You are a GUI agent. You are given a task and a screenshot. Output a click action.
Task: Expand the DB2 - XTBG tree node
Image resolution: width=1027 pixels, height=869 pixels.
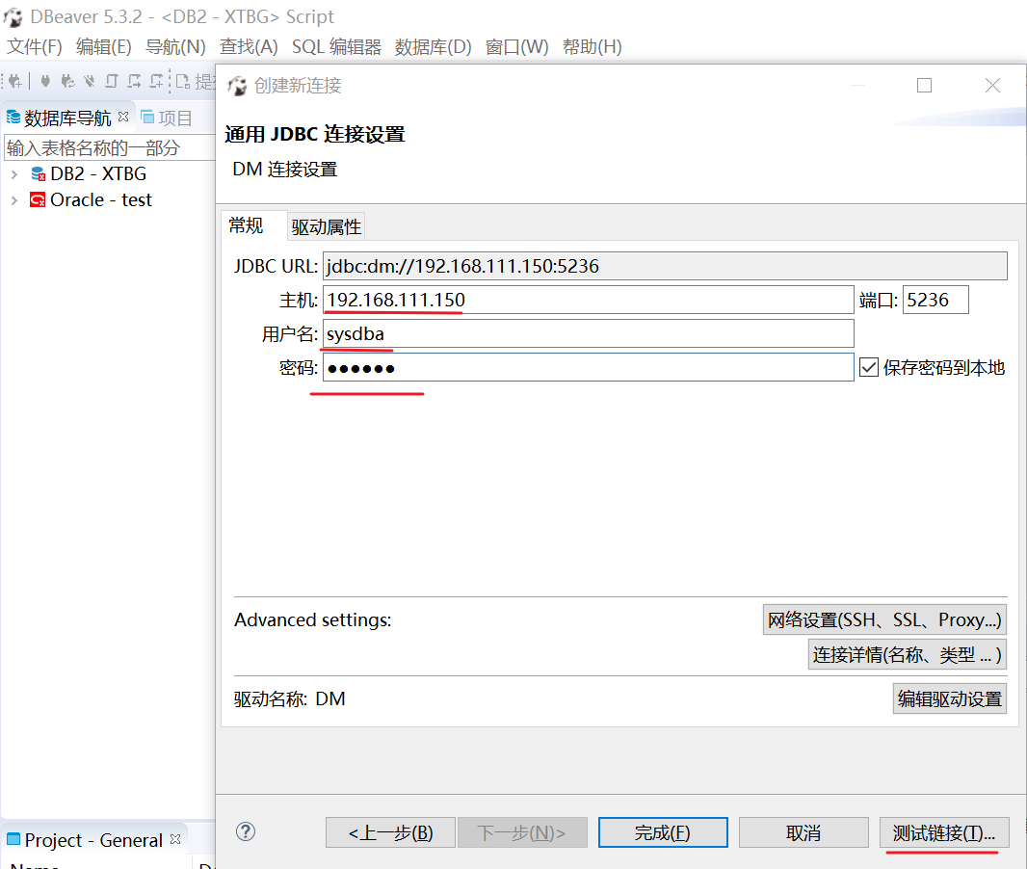tap(14, 174)
